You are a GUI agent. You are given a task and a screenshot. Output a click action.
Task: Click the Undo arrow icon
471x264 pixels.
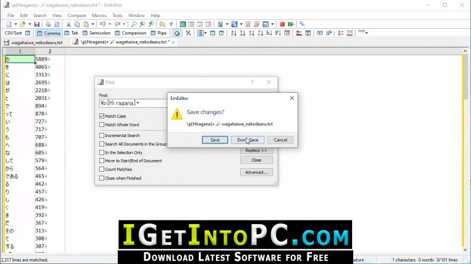102,24
